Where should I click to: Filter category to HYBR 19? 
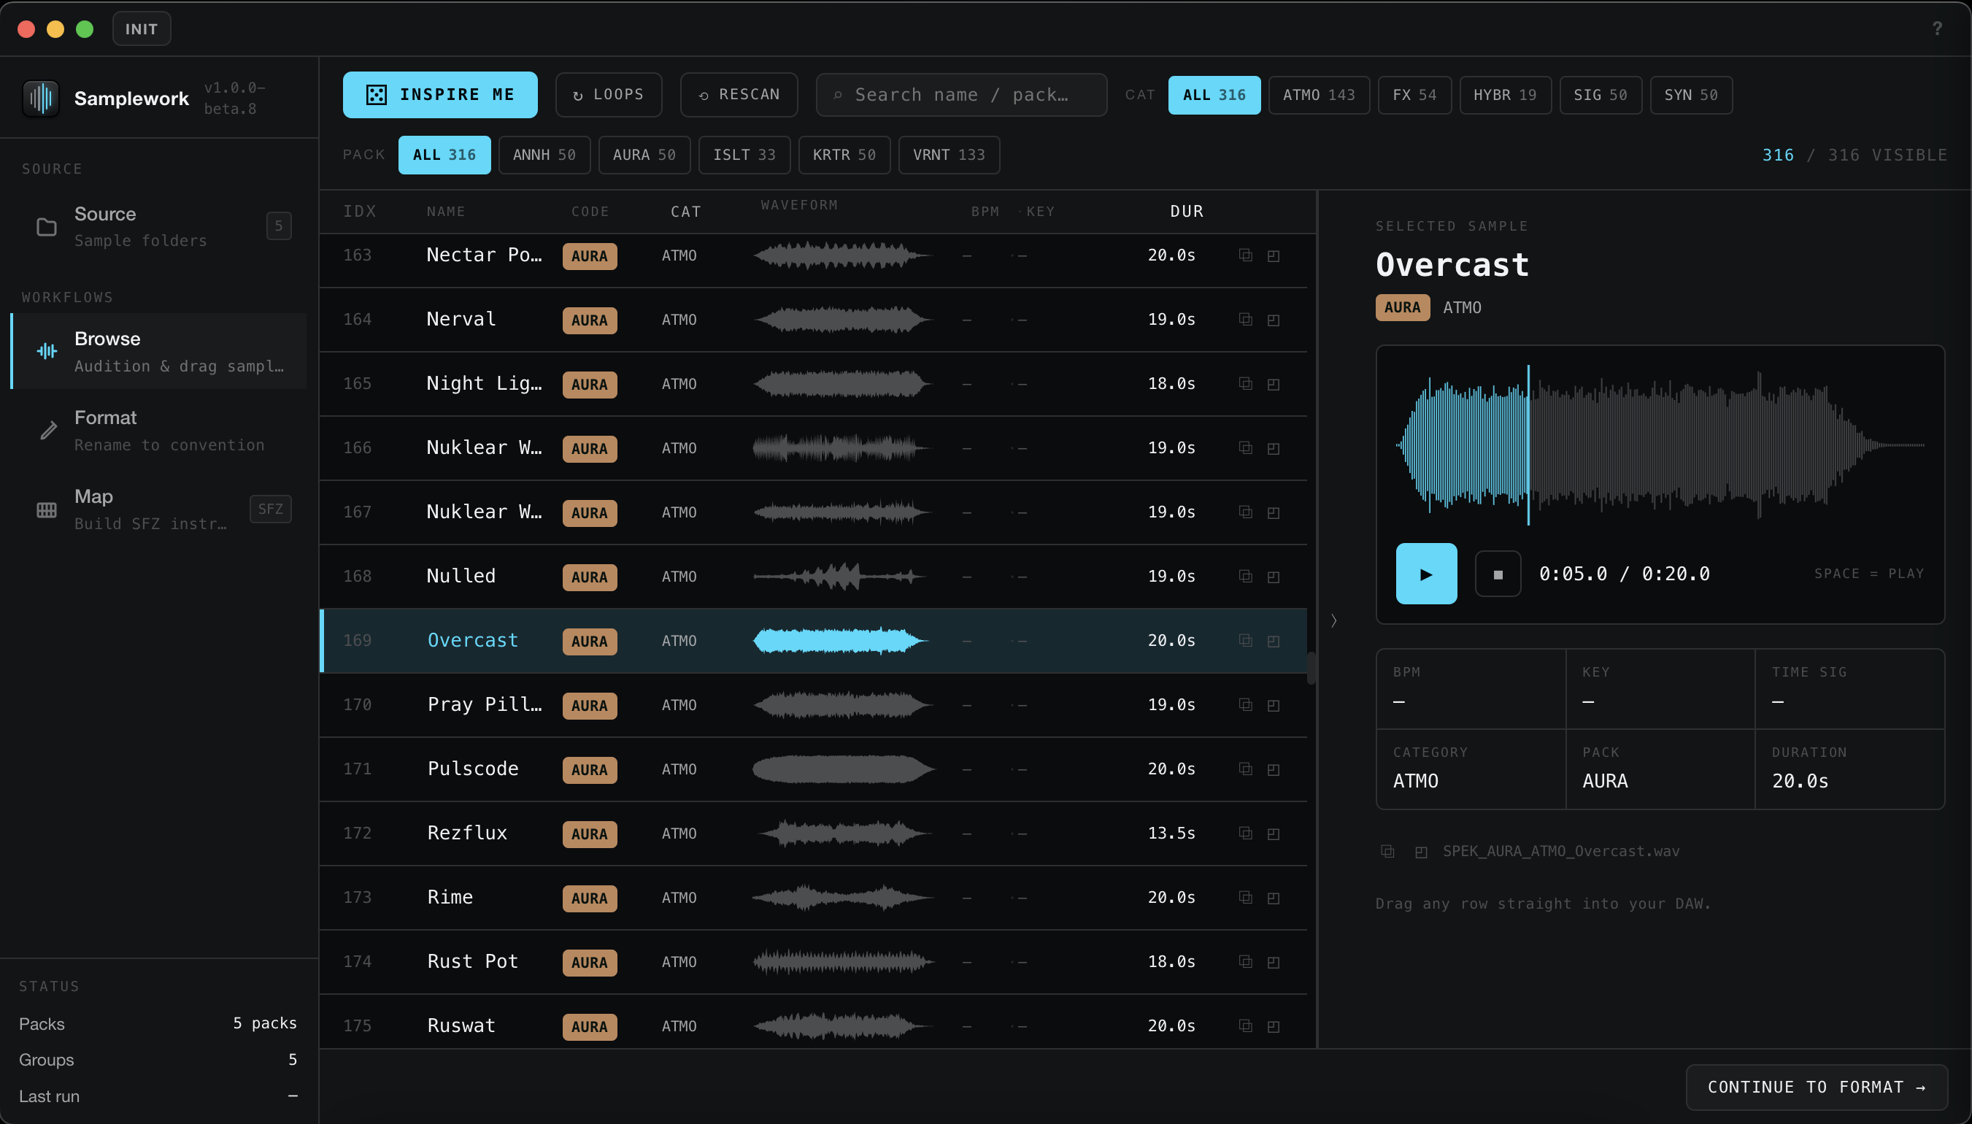point(1504,94)
